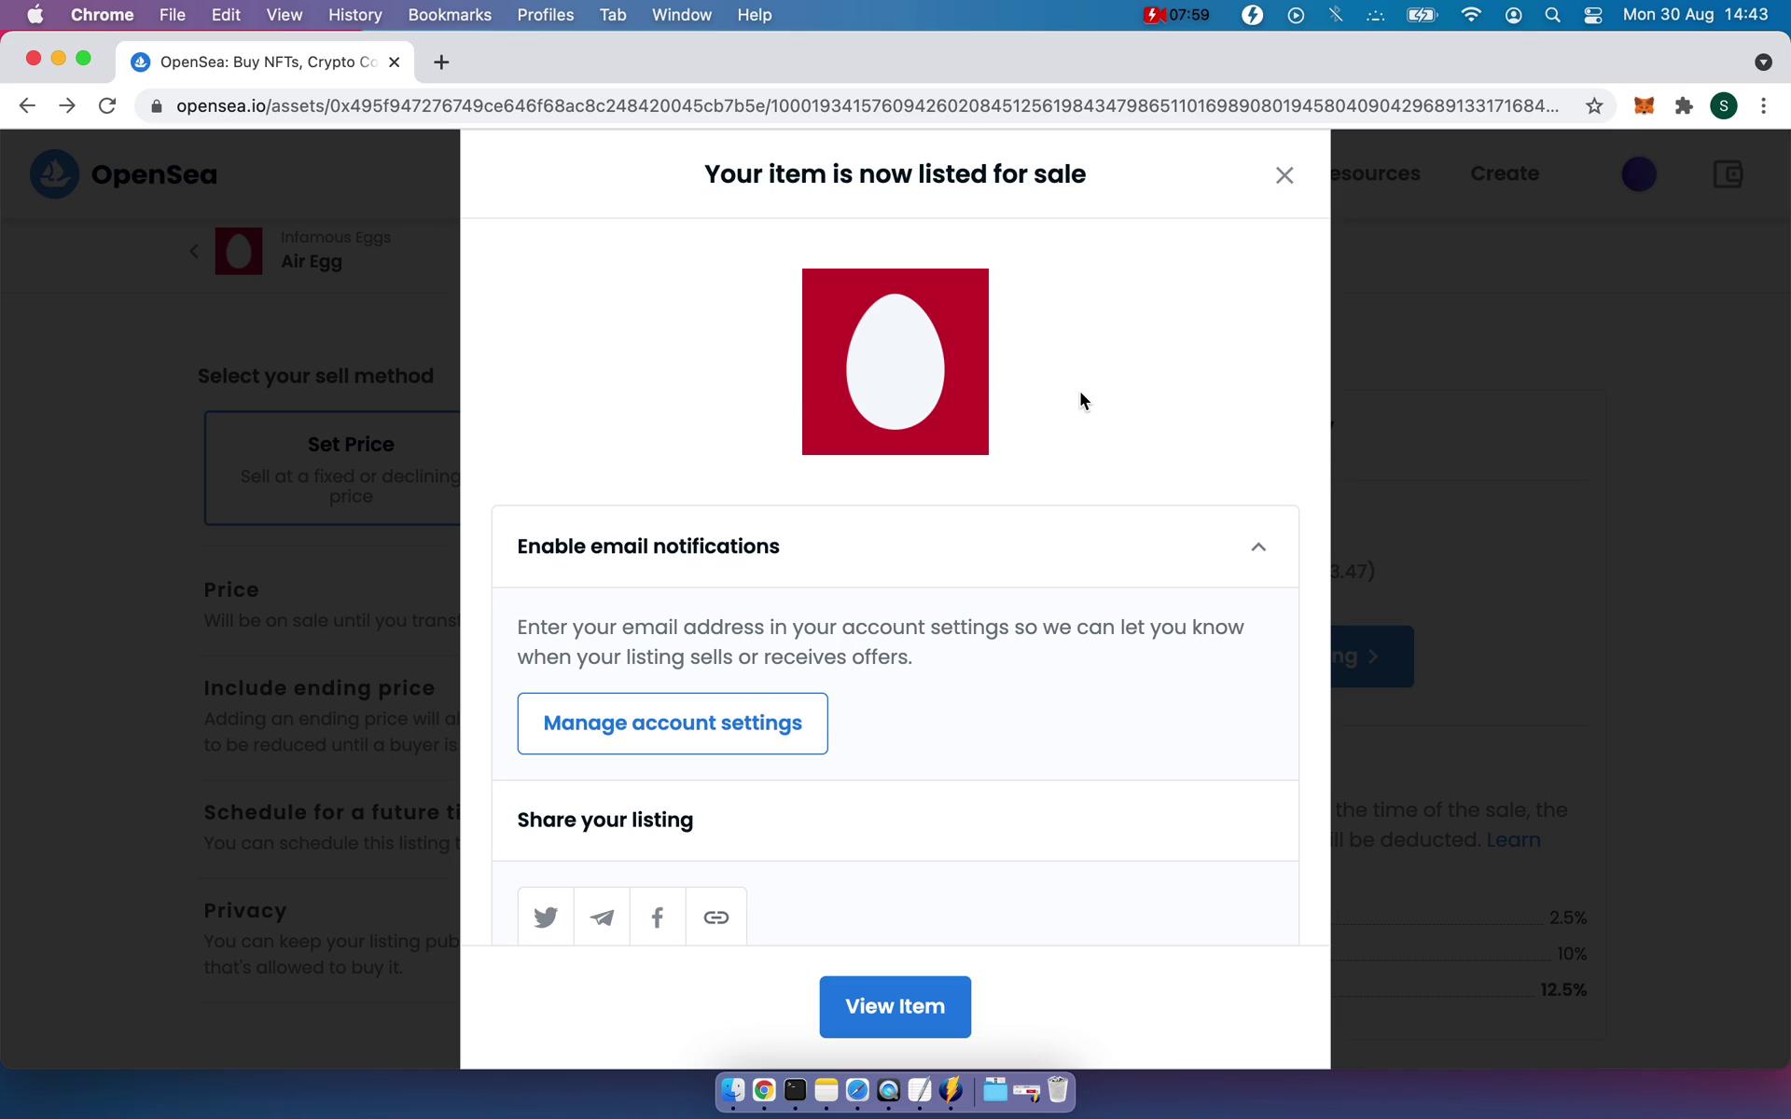Screen dimensions: 1791x1119
Task: Click the Twitter share icon
Action: [x=546, y=917]
